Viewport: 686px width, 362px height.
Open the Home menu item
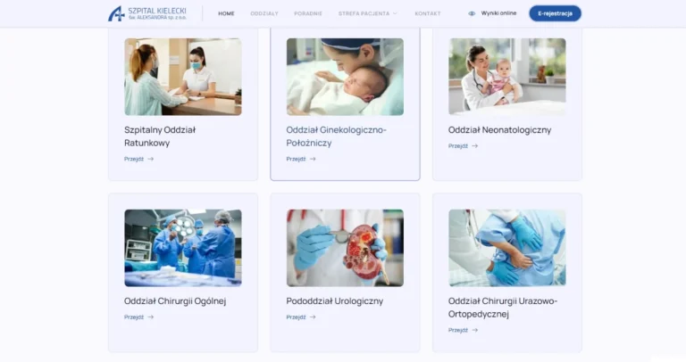226,13
